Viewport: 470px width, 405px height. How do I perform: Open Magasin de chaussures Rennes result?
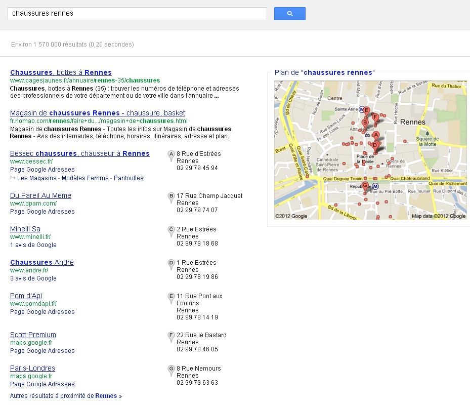point(98,113)
